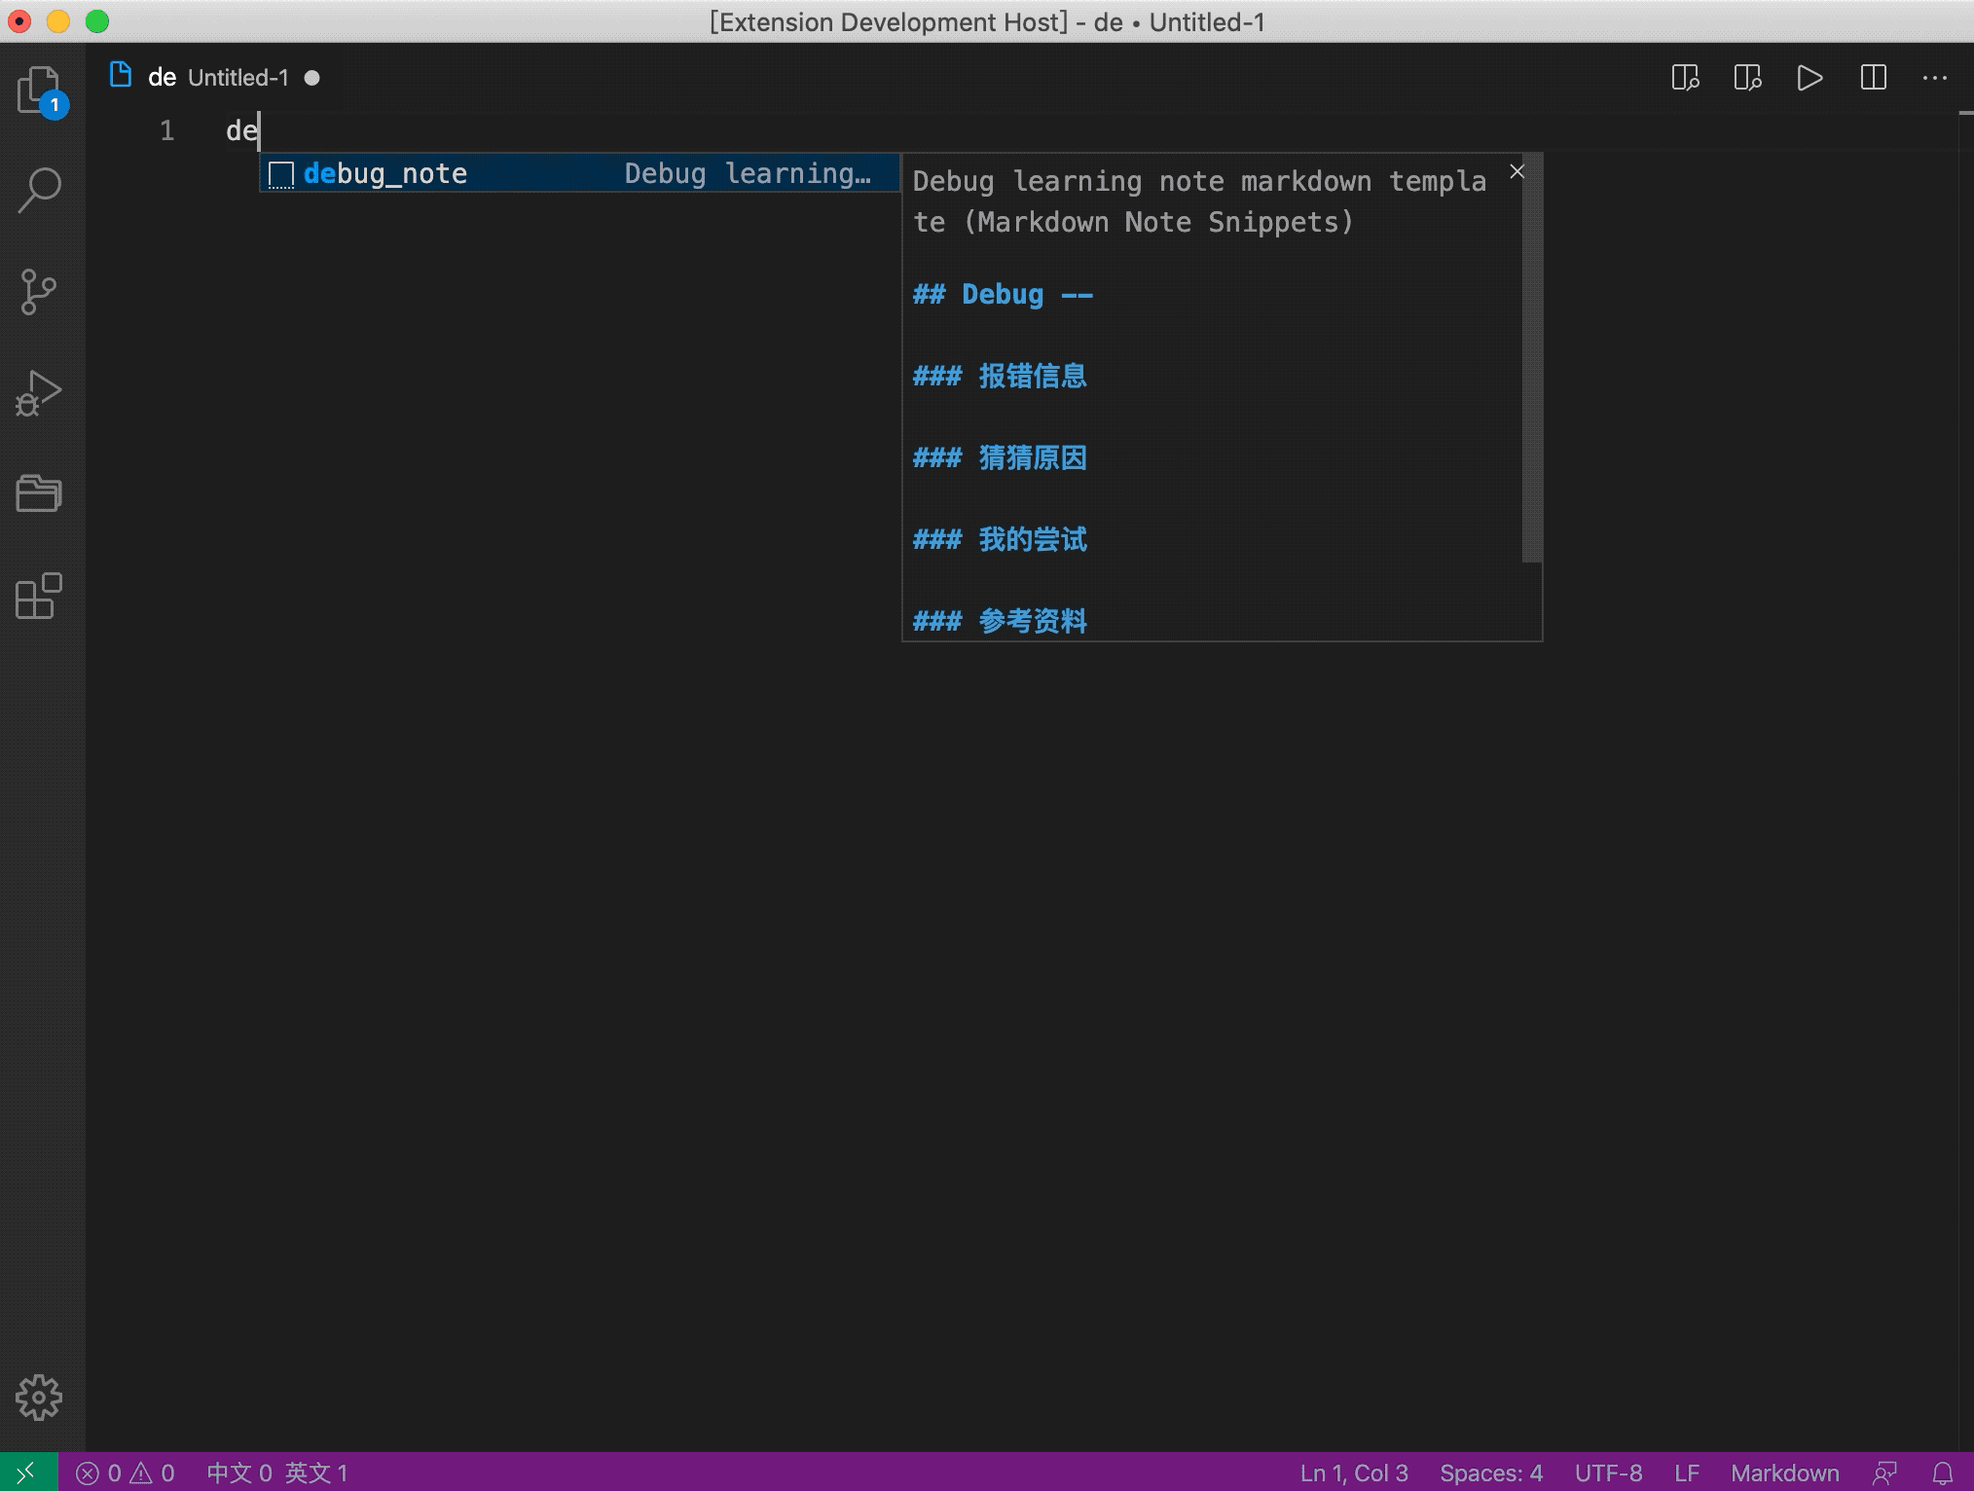1974x1491 pixels.
Task: Click the Manage gear icon
Action: pyautogui.click(x=40, y=1397)
